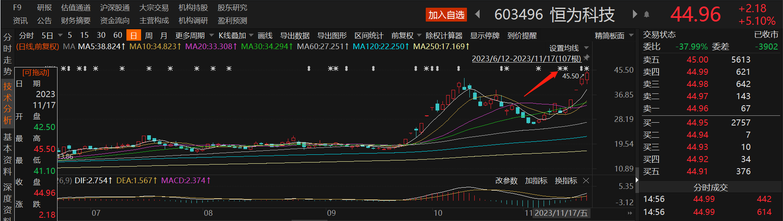783x221 pixels.
Task: Jump to latest with double-arrow icon
Action: coord(630,213)
